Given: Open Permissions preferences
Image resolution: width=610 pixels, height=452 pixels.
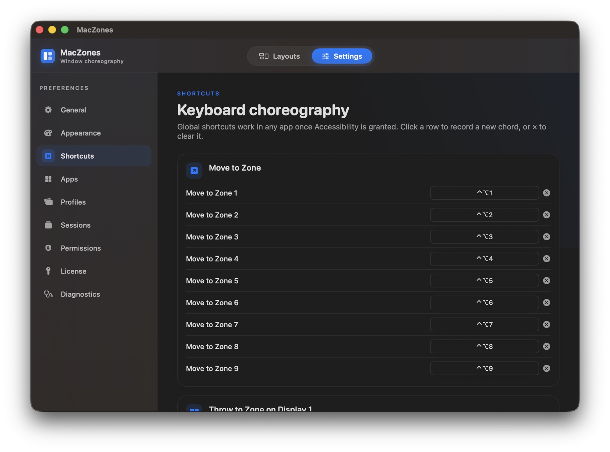Looking at the screenshot, I should coord(94,248).
